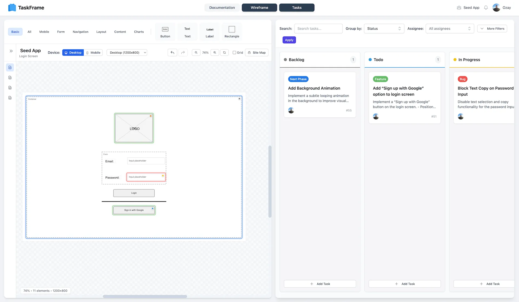The image size is (519, 302).
Task: Switch device to Mobile
Action: tap(93, 52)
